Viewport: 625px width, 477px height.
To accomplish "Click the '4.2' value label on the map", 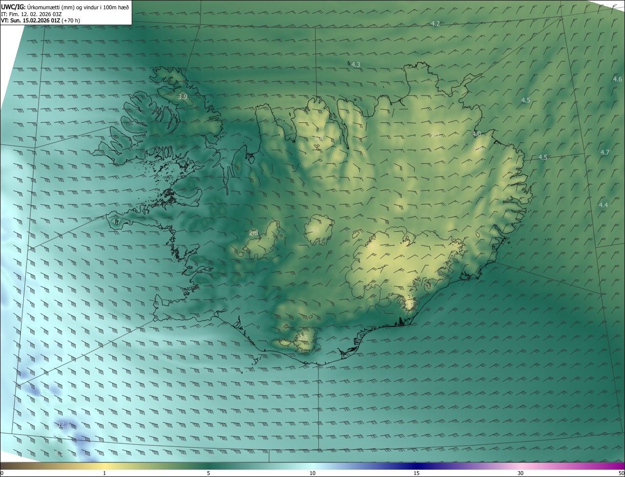I will tap(436, 23).
